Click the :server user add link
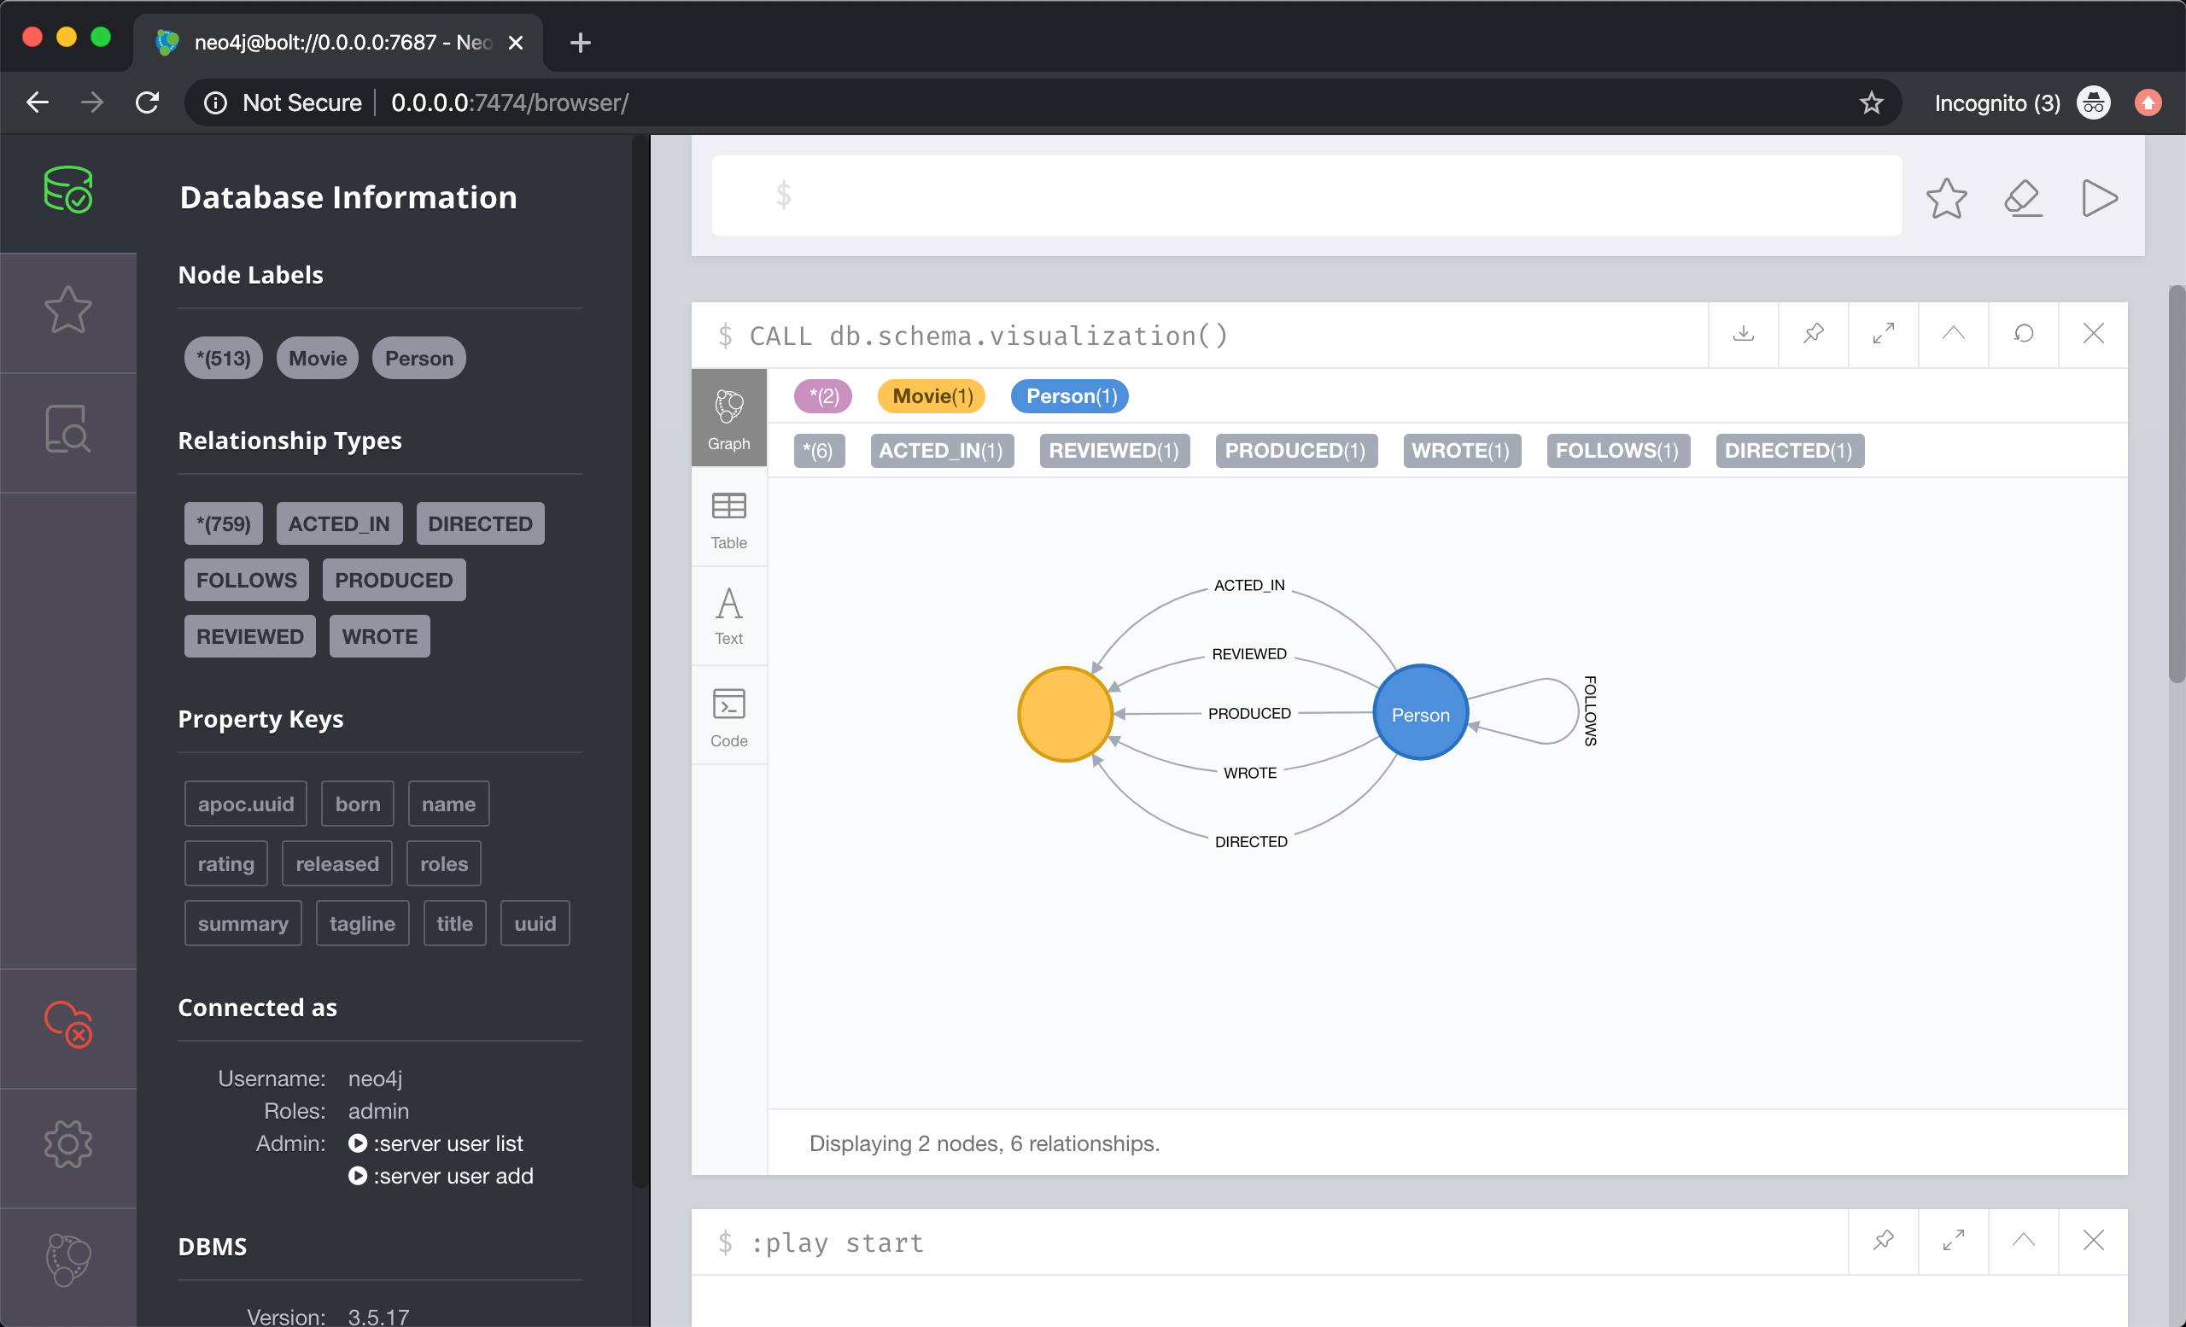The image size is (2186, 1327). point(441,1174)
